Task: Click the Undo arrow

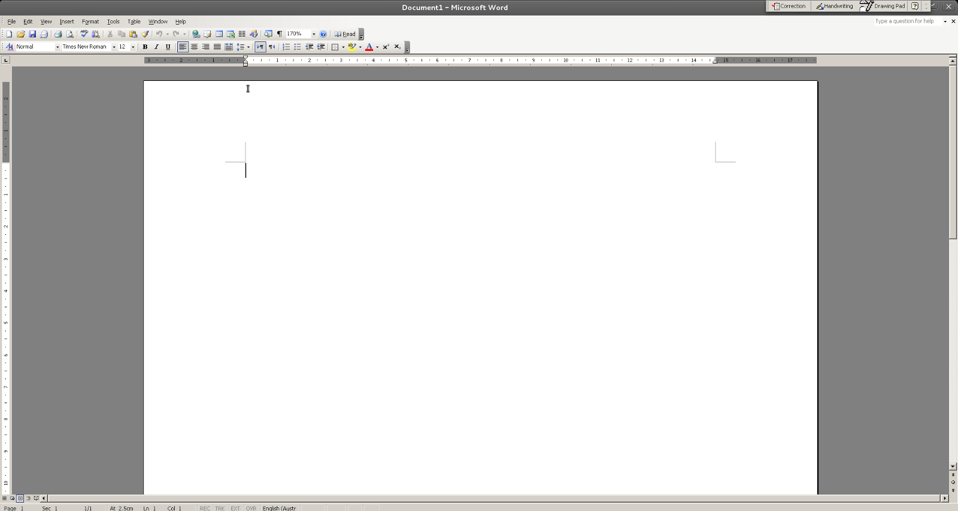Action: point(159,34)
